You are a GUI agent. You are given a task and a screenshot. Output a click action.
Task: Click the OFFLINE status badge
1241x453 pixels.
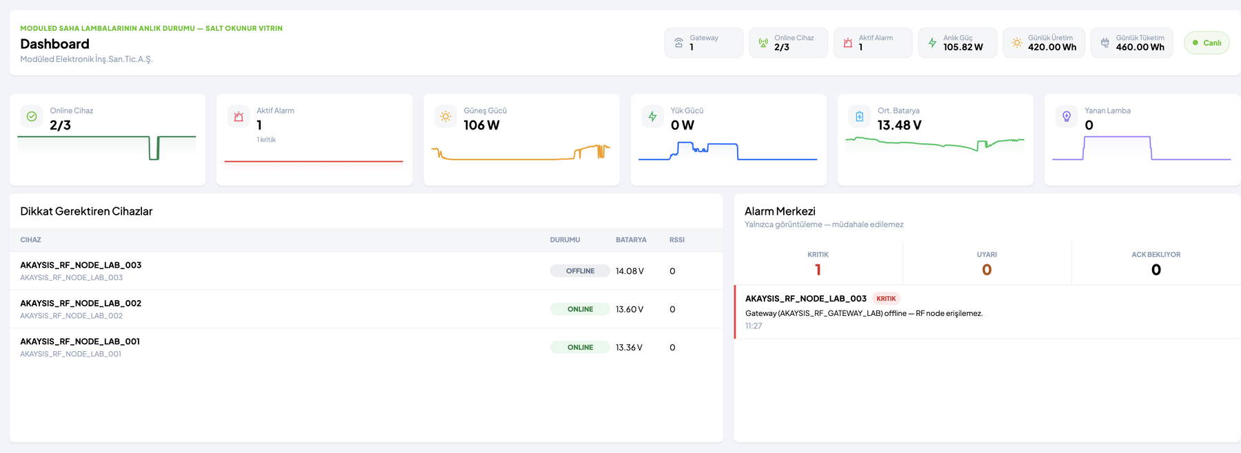[580, 271]
